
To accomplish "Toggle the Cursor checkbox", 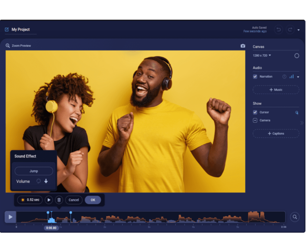I will (x=255, y=112).
